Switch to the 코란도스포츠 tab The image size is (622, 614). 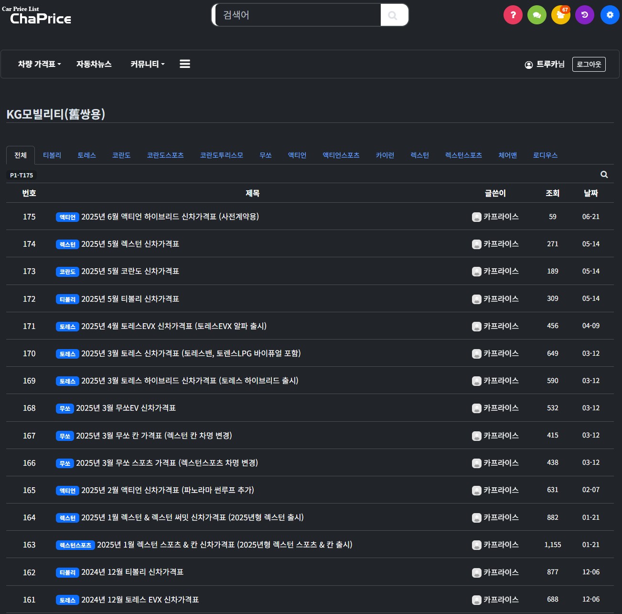[x=165, y=155]
